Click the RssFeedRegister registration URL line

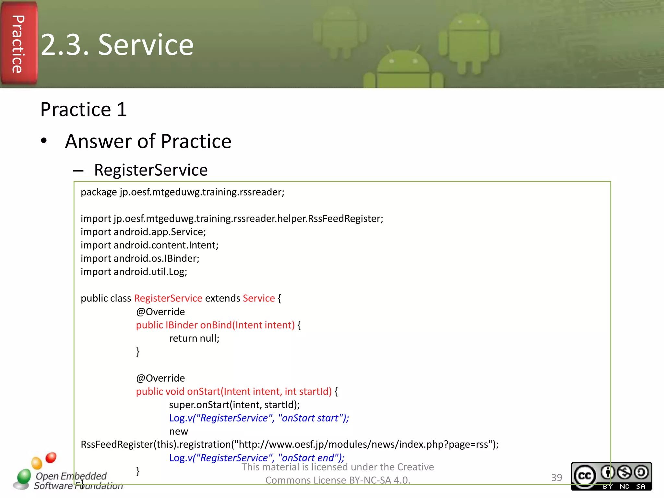point(290,445)
